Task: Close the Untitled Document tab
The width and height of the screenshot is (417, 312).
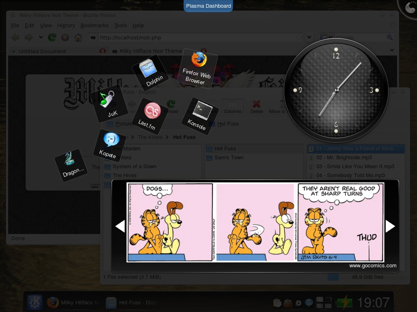Action: pyautogui.click(x=102, y=51)
